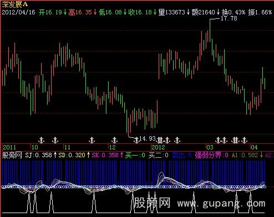Click the last anchor marker before April
Screen dimensions: 274x217
[244, 140]
